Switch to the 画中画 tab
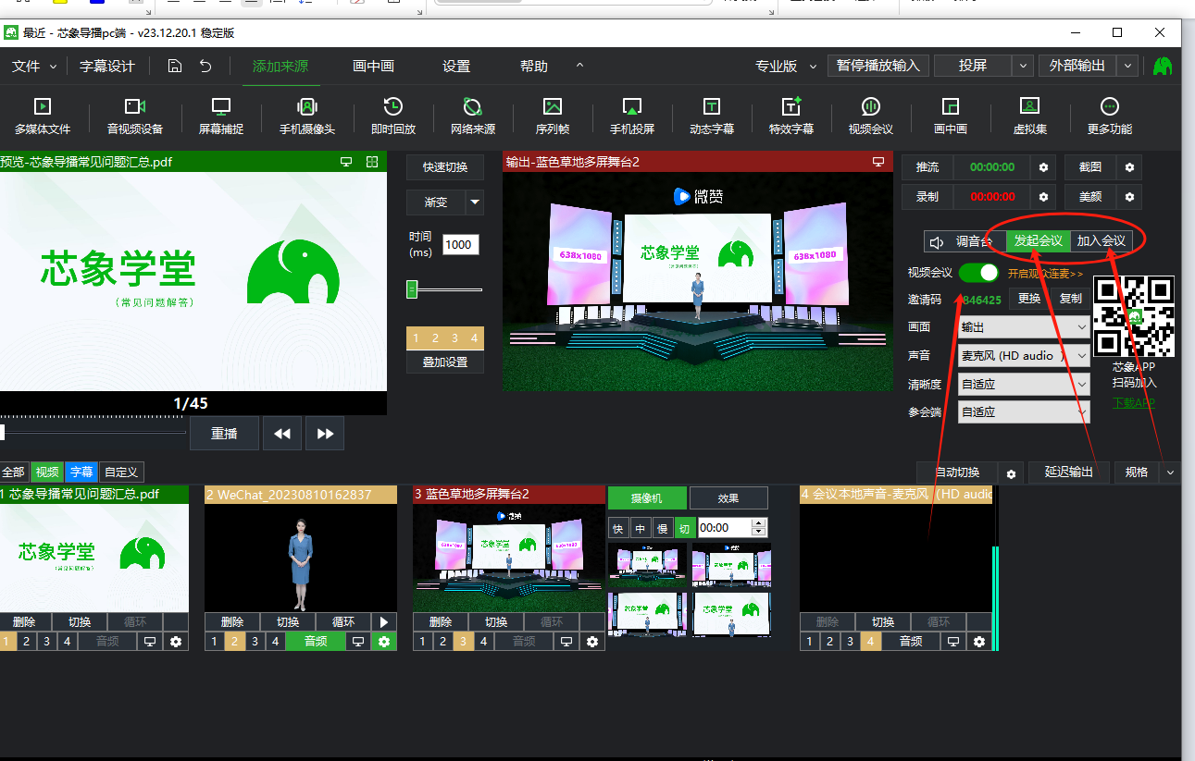 point(373,67)
